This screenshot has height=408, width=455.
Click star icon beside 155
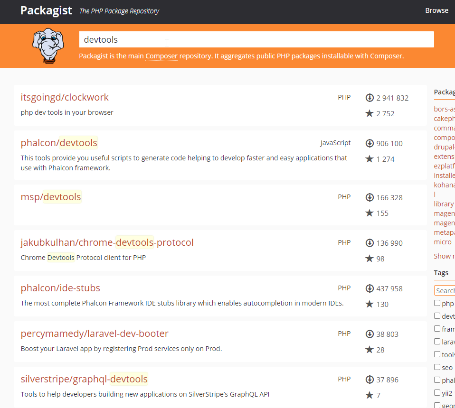pyautogui.click(x=370, y=213)
